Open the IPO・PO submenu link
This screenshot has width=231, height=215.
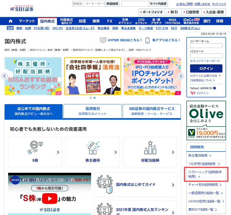[57, 28]
